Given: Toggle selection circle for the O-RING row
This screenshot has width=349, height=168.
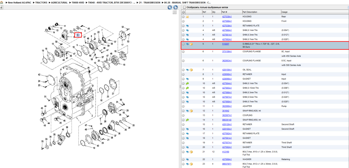Looking at the screenshot, I should click(x=183, y=44).
